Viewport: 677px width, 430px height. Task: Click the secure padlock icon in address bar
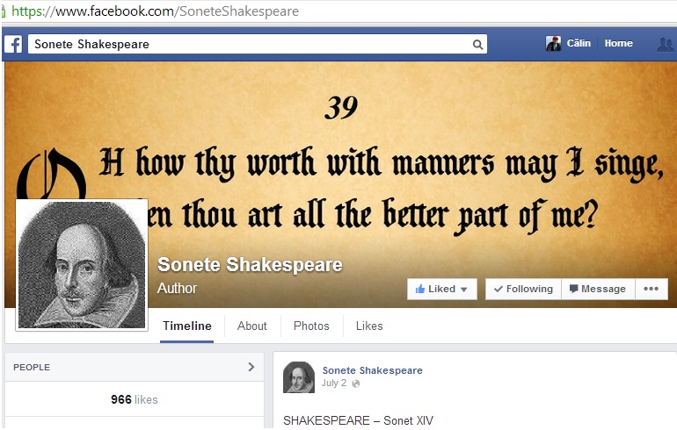click(4, 11)
